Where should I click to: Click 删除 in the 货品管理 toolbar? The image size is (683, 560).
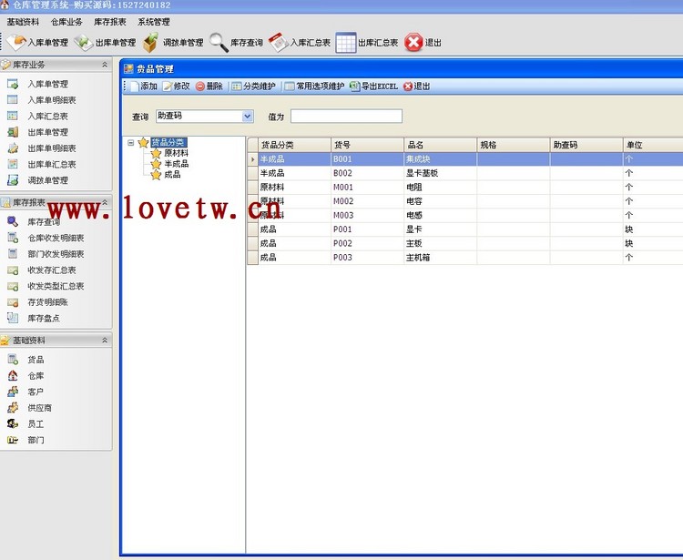click(x=209, y=87)
